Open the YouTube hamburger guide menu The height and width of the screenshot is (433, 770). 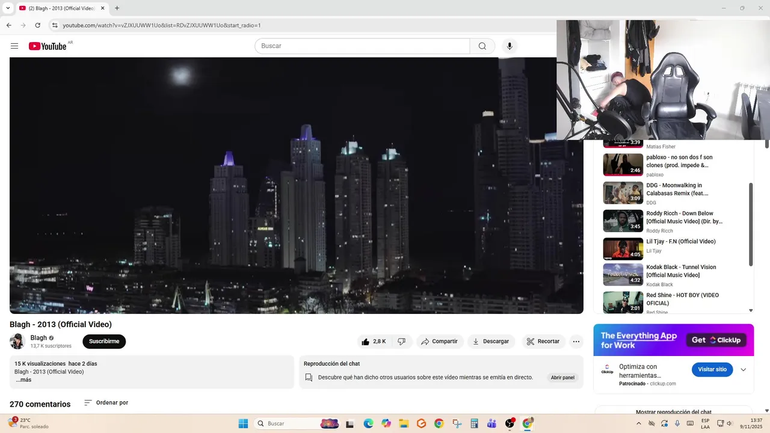(x=14, y=46)
